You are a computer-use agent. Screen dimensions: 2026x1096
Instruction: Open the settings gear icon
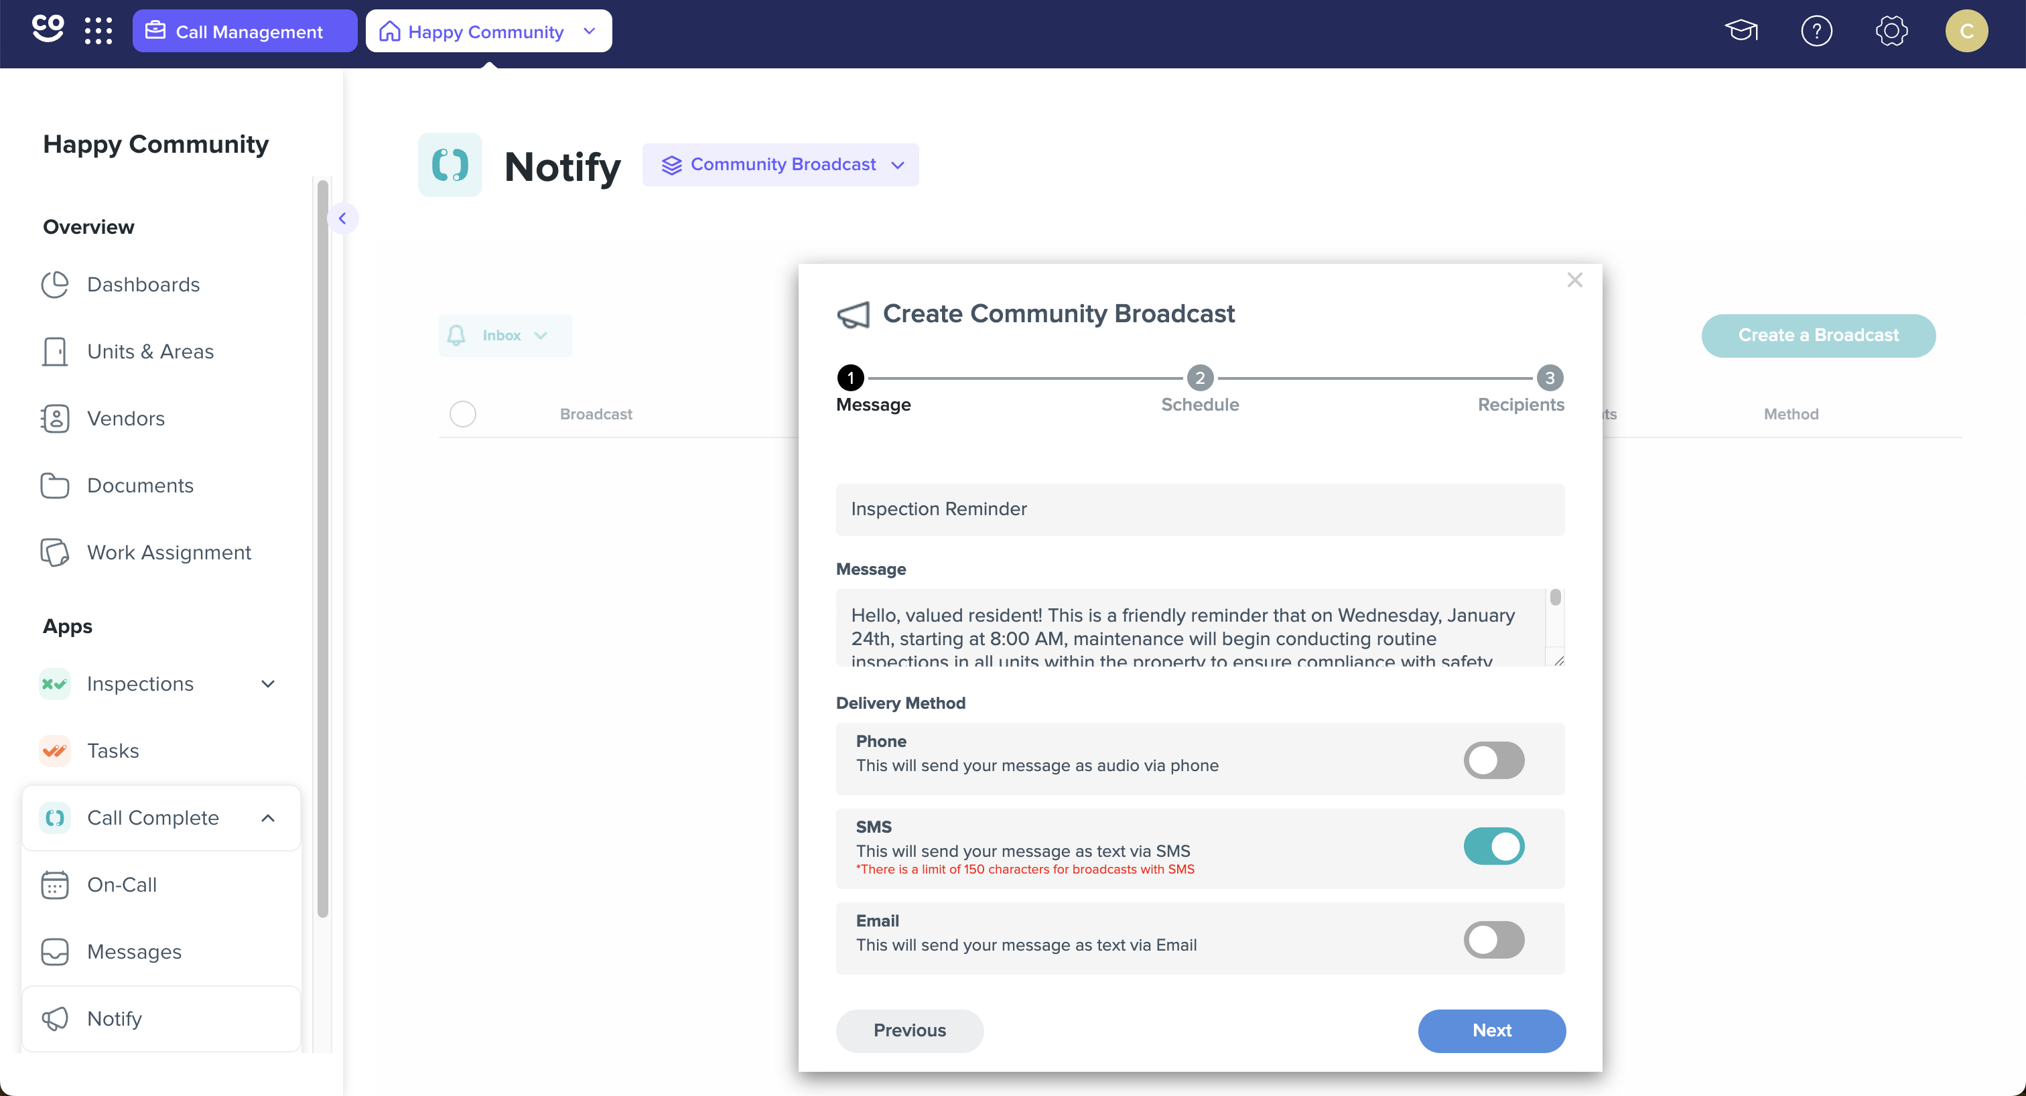coord(1891,31)
